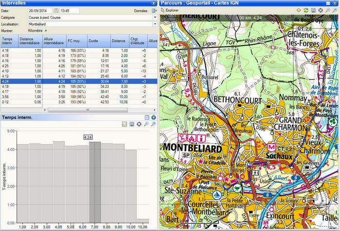Open Temps interm. chart dropdown menu
Viewport: 340px width, 231px height.
(154, 117)
